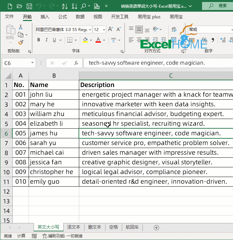Open the Name Box dropdown arrow
The width and height of the screenshot is (233, 240).
pyautogui.click(x=32, y=63)
